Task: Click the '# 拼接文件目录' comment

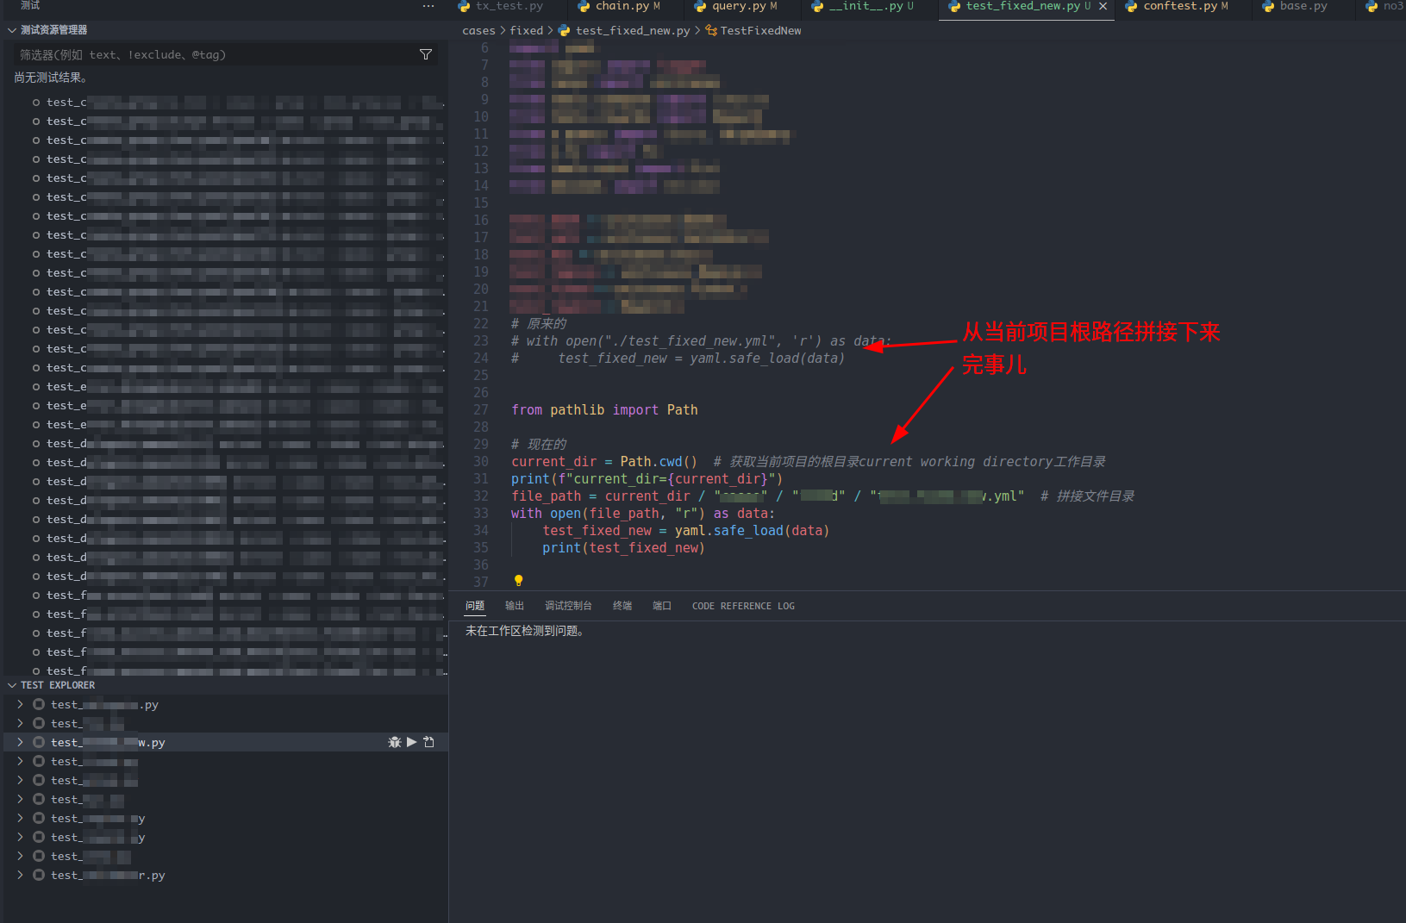Action: [x=1087, y=496]
